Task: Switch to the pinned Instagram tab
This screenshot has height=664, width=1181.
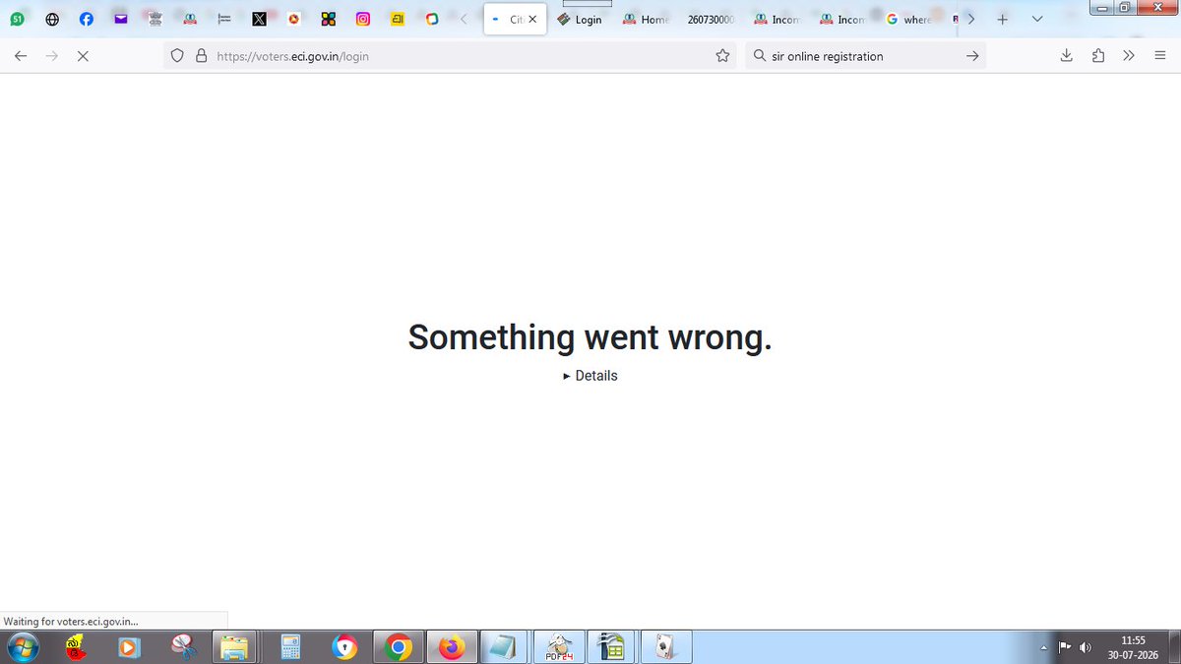Action: click(x=363, y=19)
